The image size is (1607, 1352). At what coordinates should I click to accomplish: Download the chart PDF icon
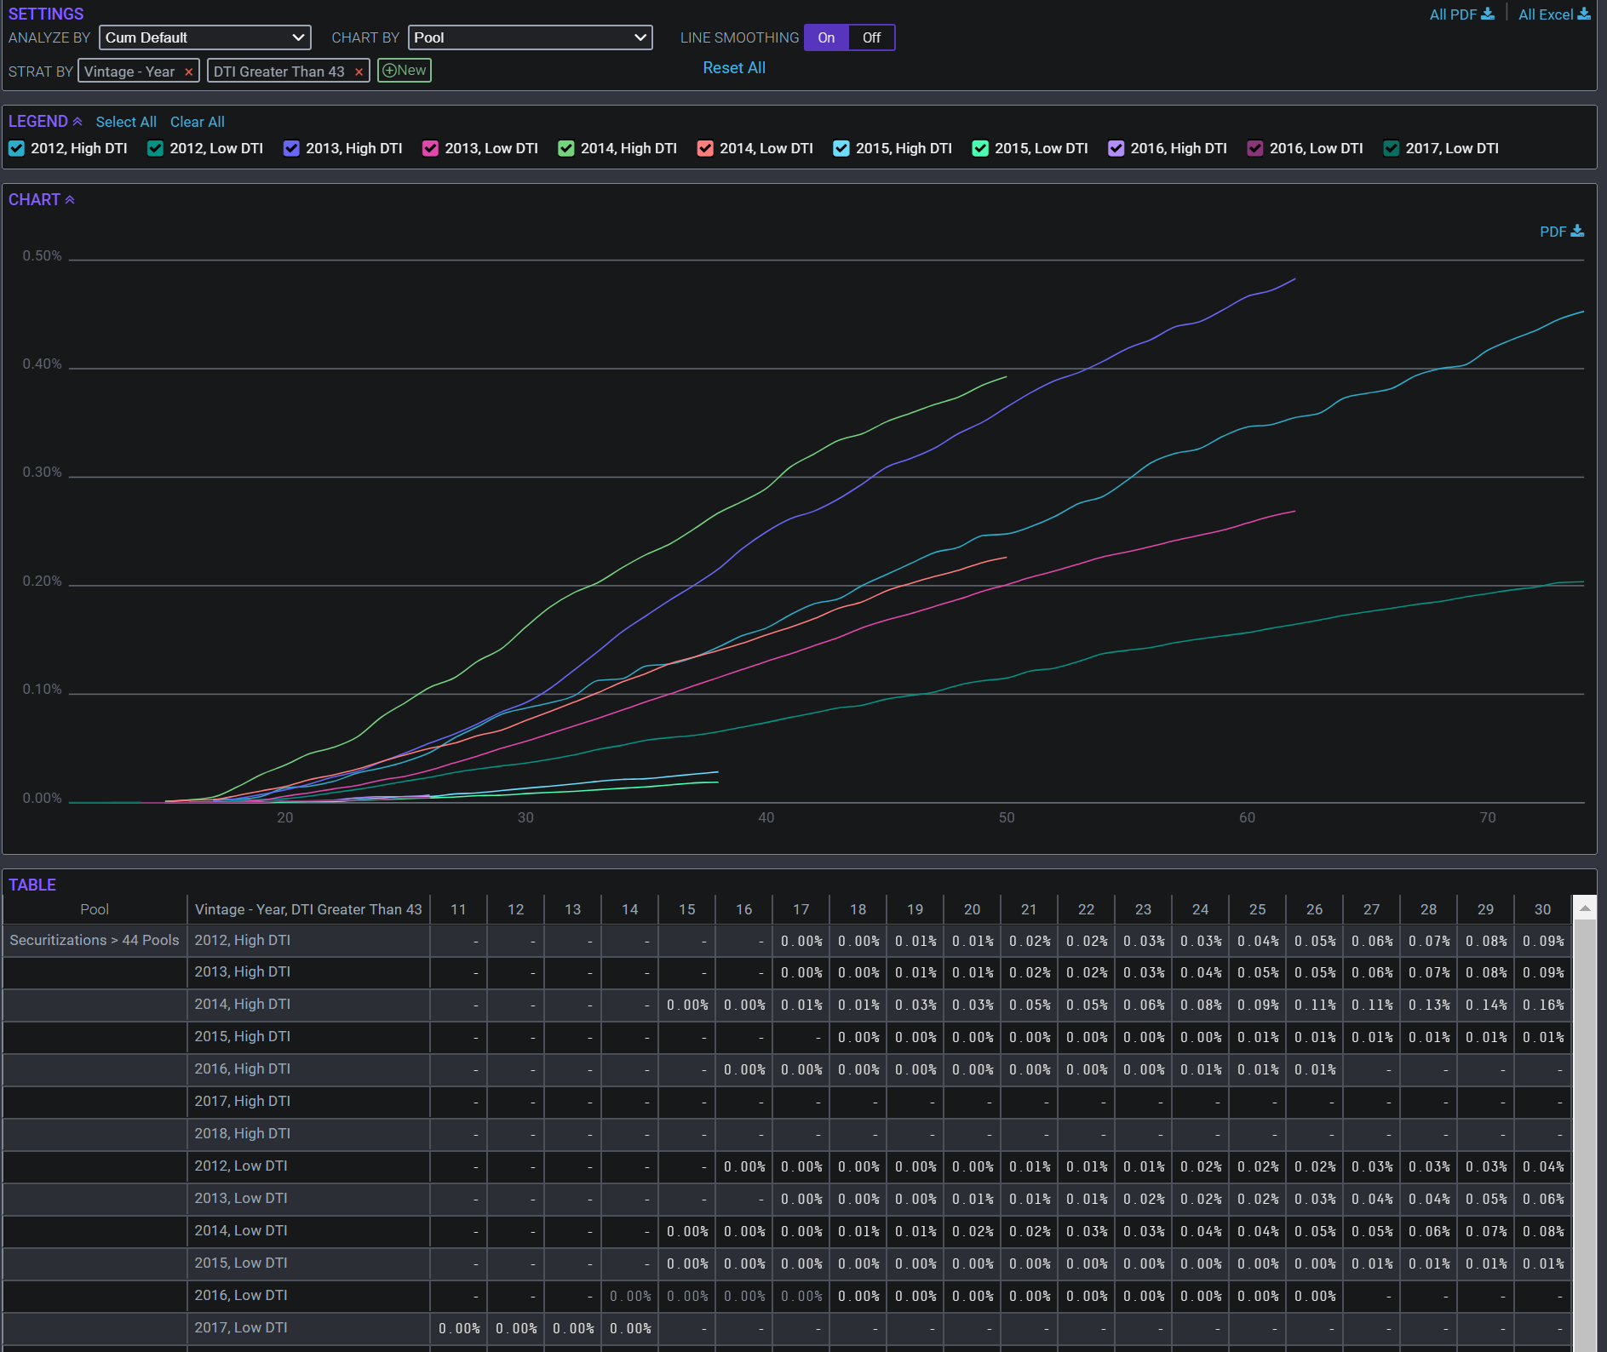coord(1577,231)
